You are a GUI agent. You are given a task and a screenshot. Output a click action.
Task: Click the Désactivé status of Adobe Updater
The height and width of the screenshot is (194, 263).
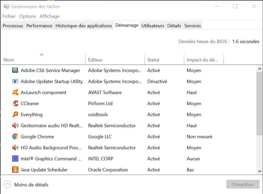pyautogui.click(x=157, y=81)
